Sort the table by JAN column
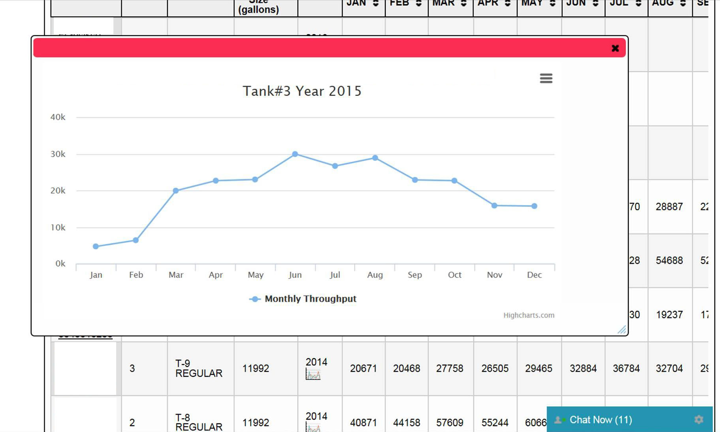The height and width of the screenshot is (432, 720). [375, 4]
